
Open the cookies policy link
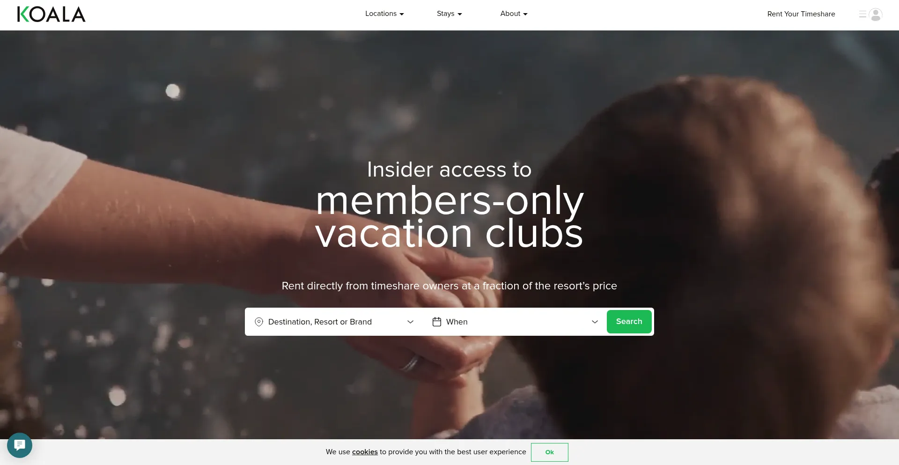(365, 452)
